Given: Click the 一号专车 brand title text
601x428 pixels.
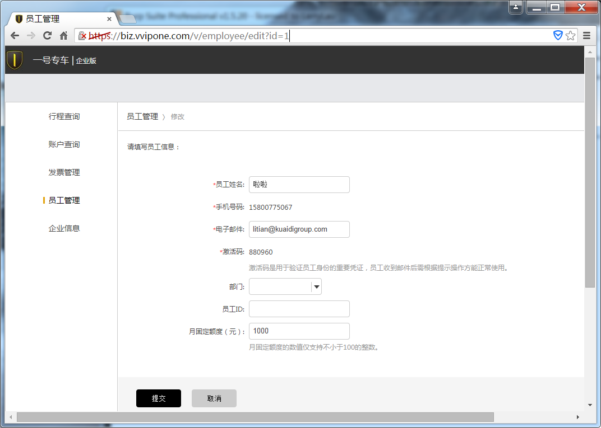Looking at the screenshot, I should point(50,60).
